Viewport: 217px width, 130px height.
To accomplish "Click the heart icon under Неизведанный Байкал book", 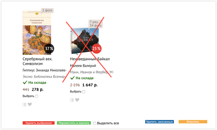I will (x=77, y=100).
